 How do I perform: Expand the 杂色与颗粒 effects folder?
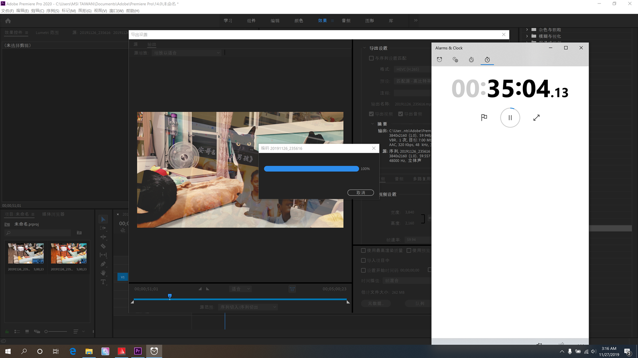[x=527, y=29]
